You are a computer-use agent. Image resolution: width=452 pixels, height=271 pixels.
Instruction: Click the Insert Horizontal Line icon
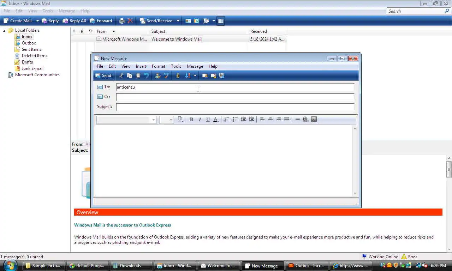coord(297,119)
